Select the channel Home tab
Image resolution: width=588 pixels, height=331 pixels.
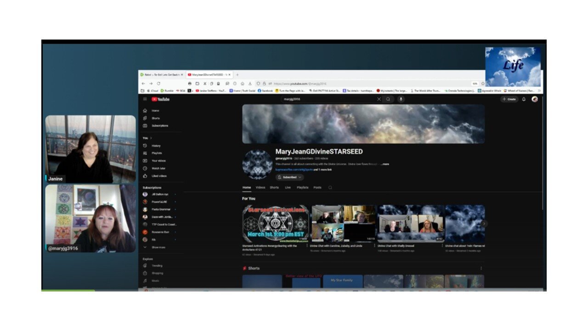tap(247, 188)
